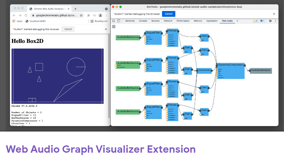Select the DynamicsCompressor node in the graph

tap(230, 65)
